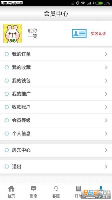Expand 会员等级 with its chevron arrow
This screenshot has height=200, width=112.
(x=106, y=120)
